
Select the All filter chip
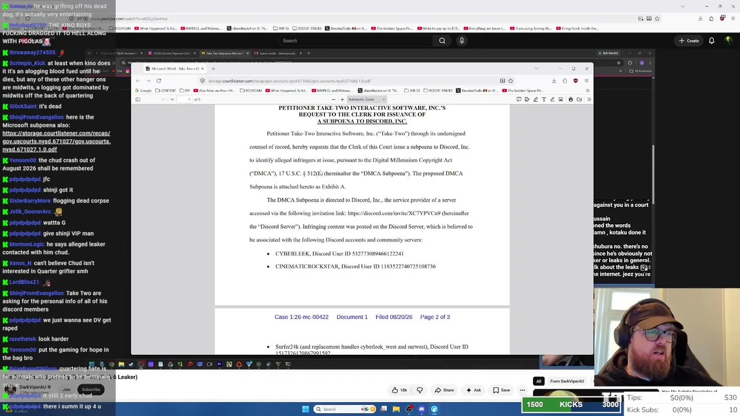click(x=539, y=381)
